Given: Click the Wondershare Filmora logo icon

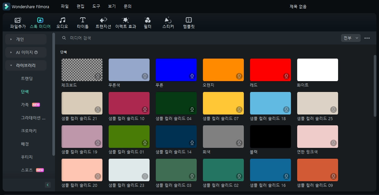Looking at the screenshot, I should [6, 7].
